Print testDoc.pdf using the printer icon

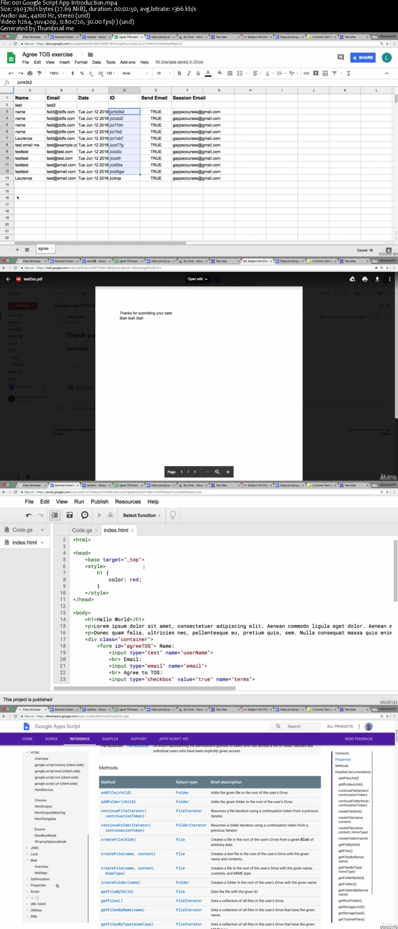[x=365, y=279]
